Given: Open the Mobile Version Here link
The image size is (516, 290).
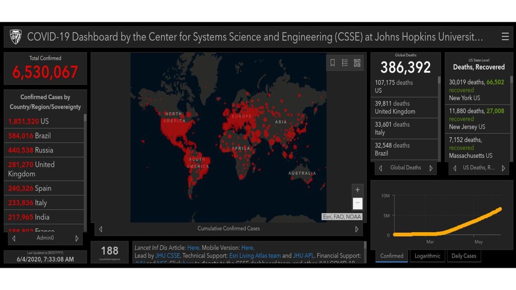Looking at the screenshot, I should tap(247, 248).
